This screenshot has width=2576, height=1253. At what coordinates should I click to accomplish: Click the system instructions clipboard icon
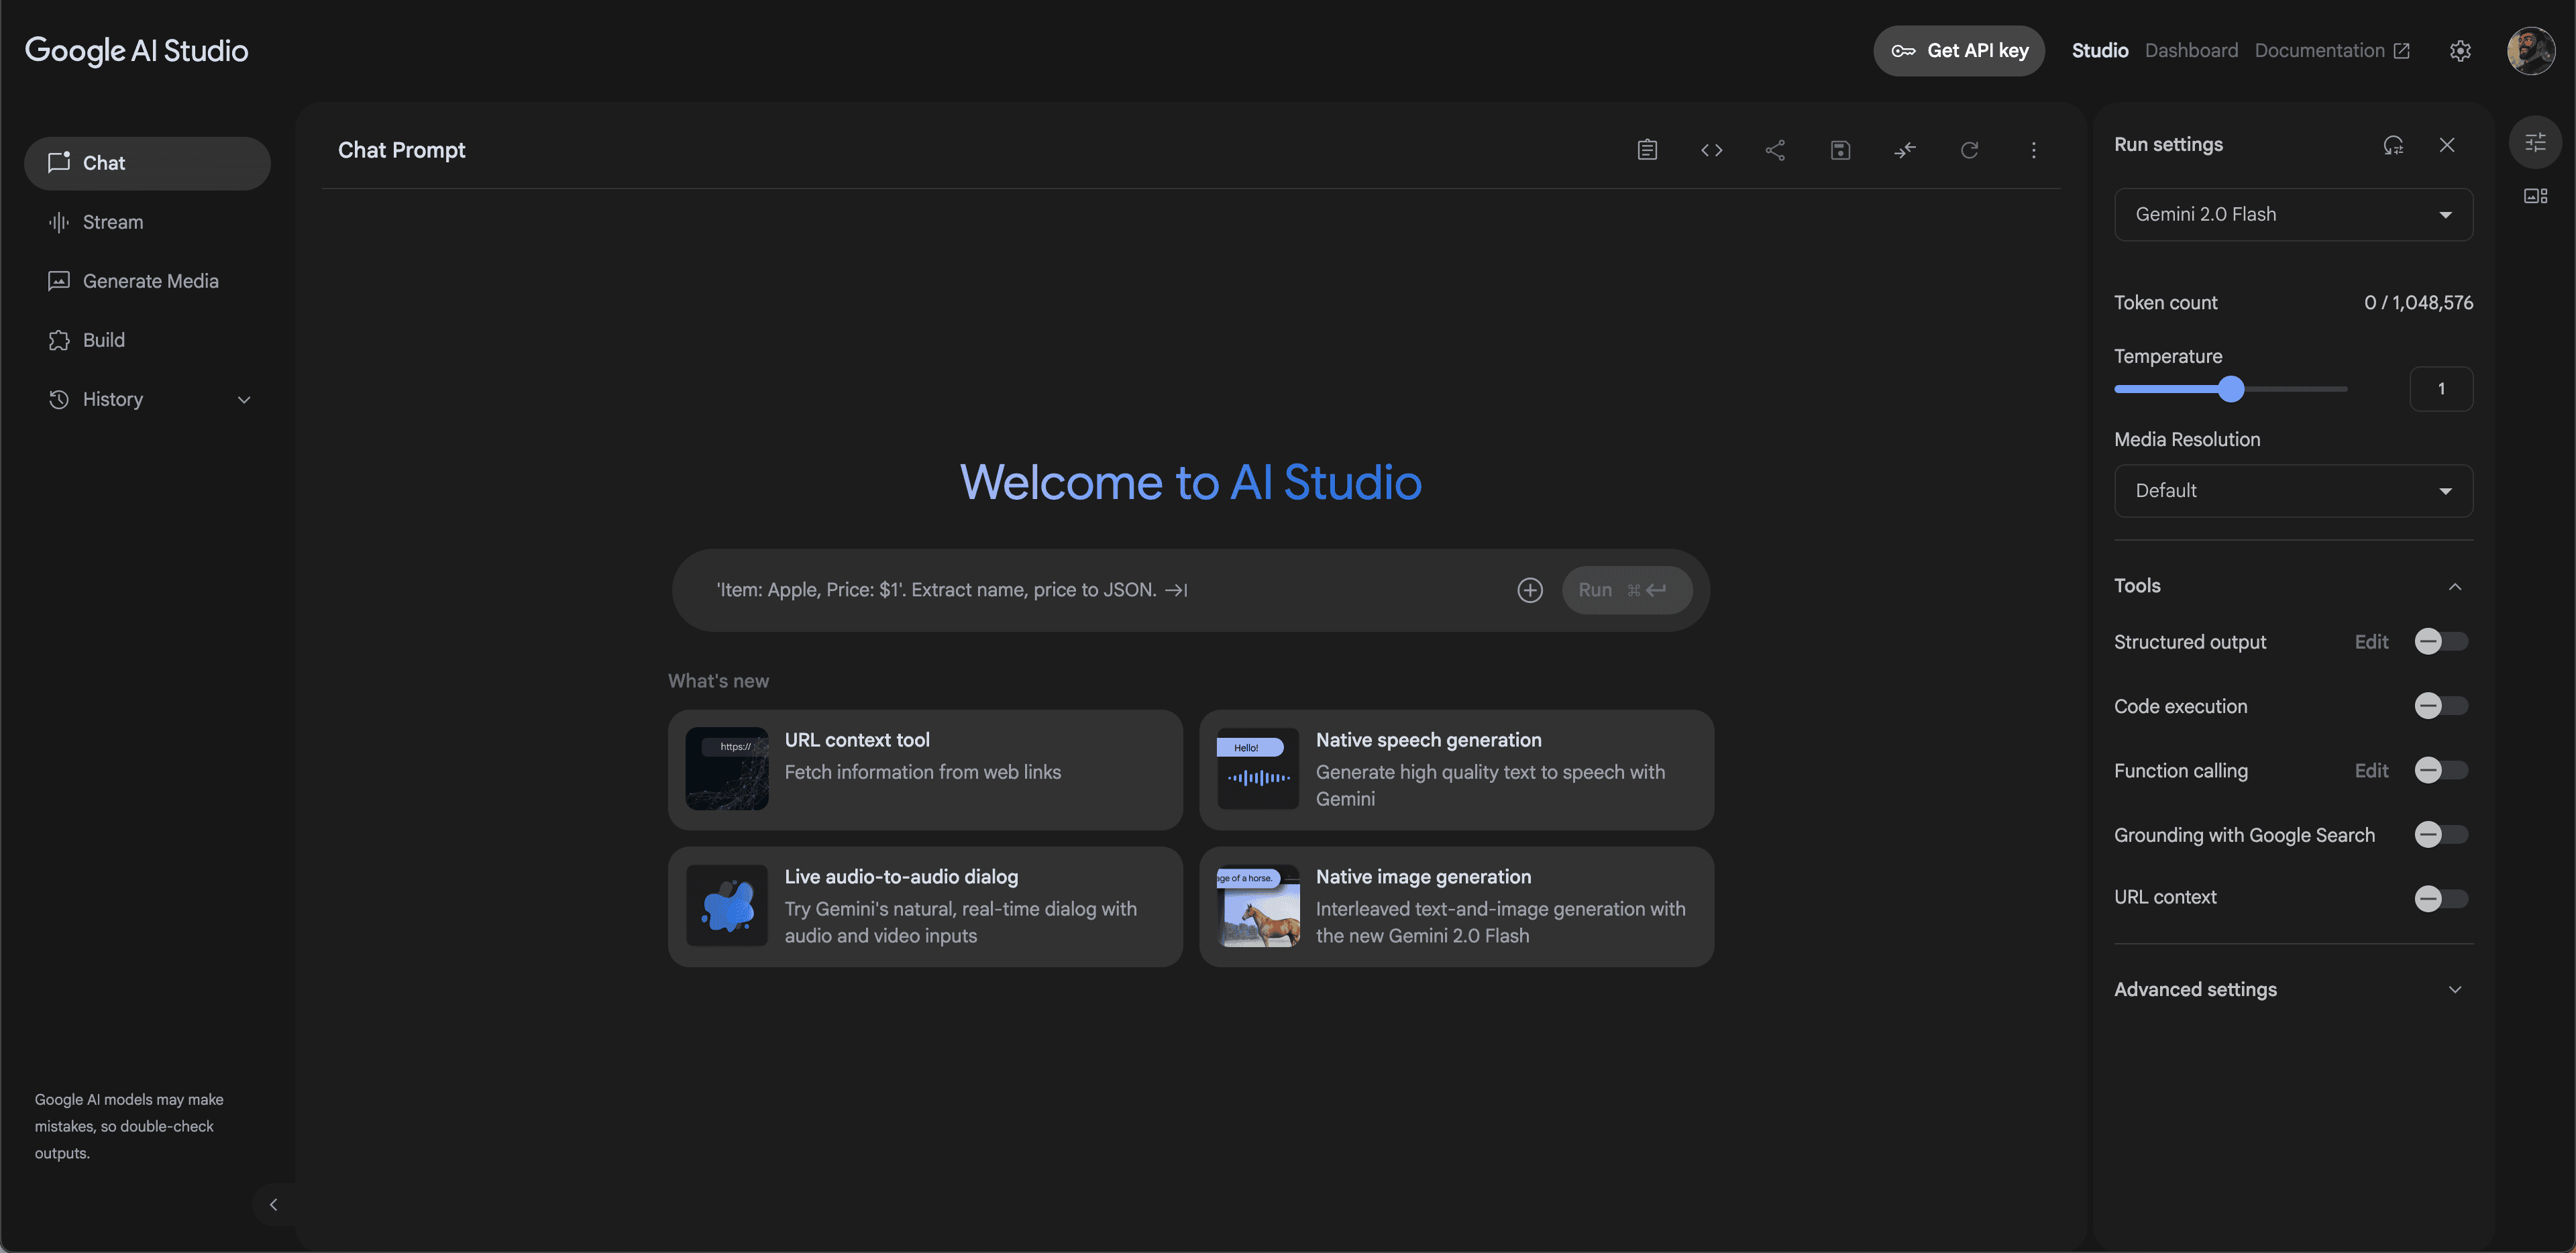click(x=1647, y=150)
